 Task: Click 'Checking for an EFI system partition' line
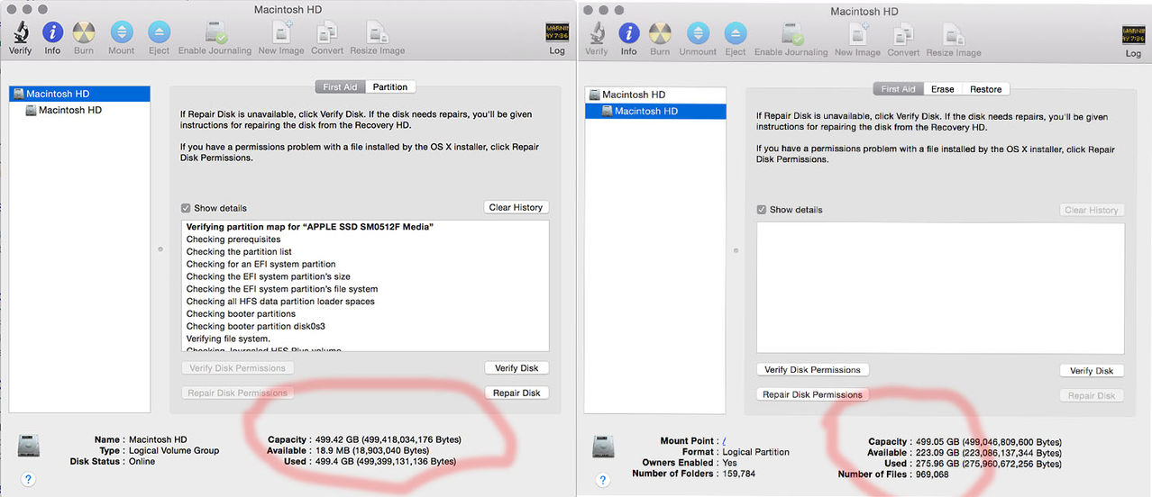(x=261, y=265)
